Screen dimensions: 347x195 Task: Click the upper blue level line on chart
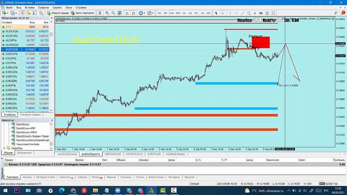point(236,83)
